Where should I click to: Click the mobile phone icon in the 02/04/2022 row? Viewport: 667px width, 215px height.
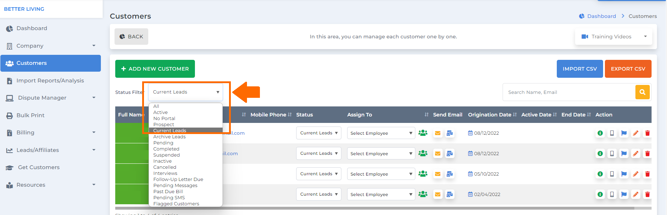(612, 194)
